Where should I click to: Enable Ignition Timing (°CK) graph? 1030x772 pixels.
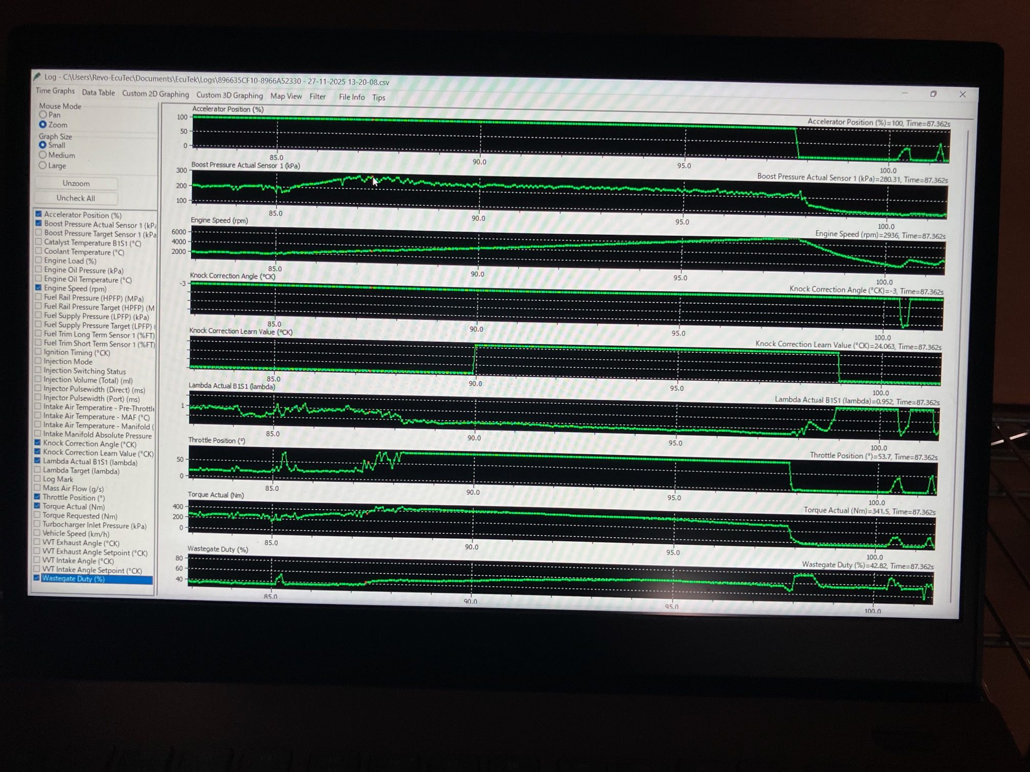click(x=38, y=352)
